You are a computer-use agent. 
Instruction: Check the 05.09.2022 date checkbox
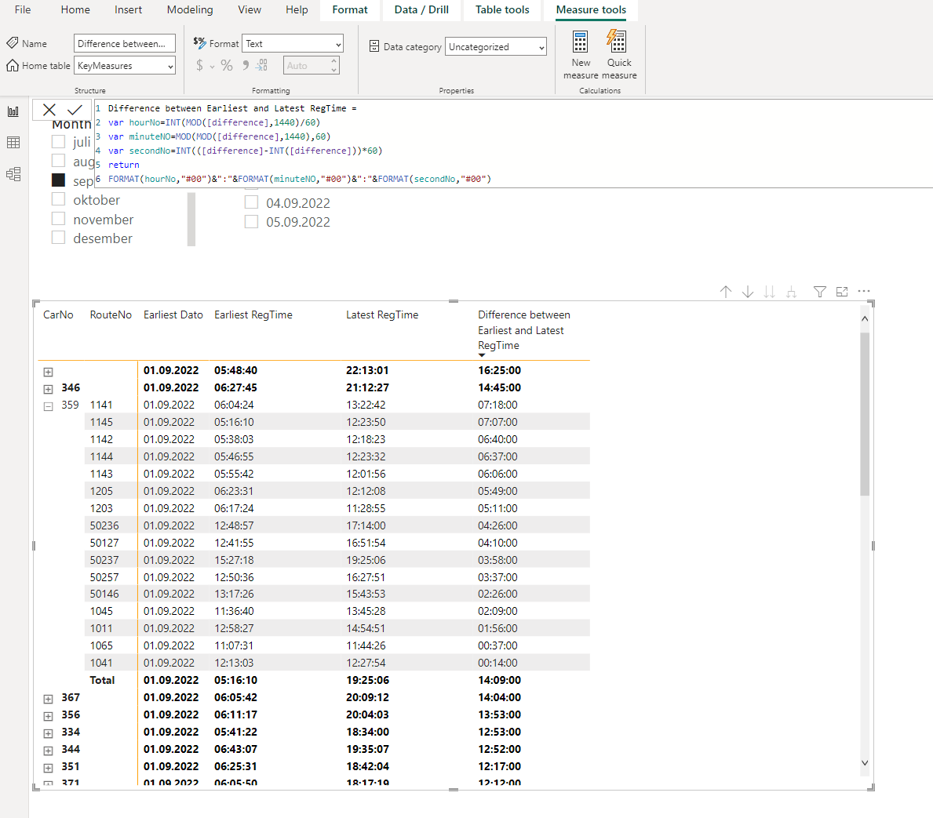click(x=252, y=222)
